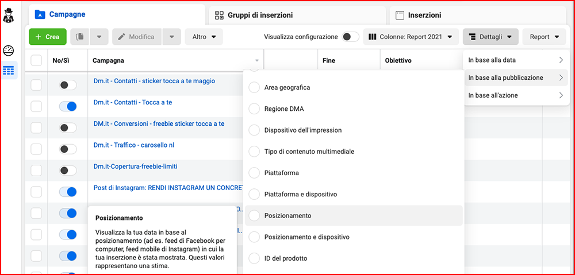Open the account overview gauge icon

9,51
